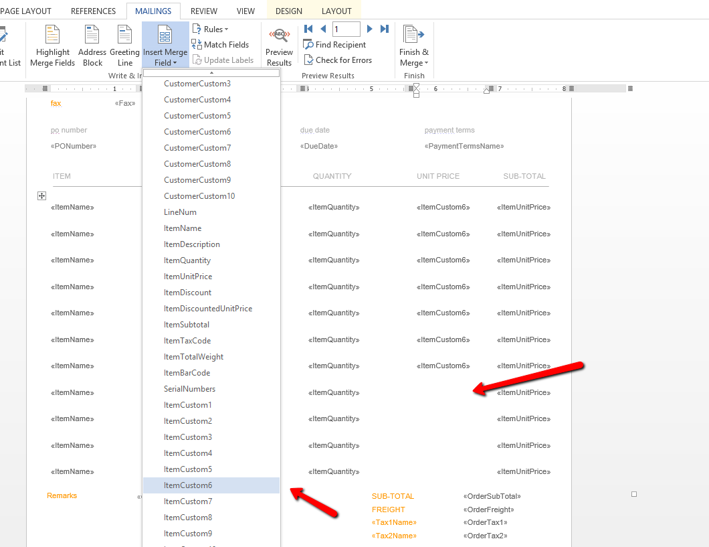
Task: Open the REVIEW tab
Action: pyautogui.click(x=204, y=11)
